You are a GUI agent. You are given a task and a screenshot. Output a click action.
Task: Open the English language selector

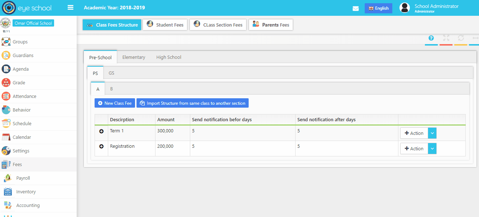coord(378,8)
